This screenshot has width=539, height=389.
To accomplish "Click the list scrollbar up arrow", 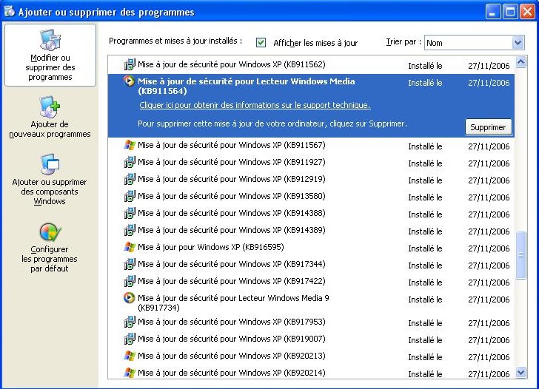I will (x=520, y=62).
